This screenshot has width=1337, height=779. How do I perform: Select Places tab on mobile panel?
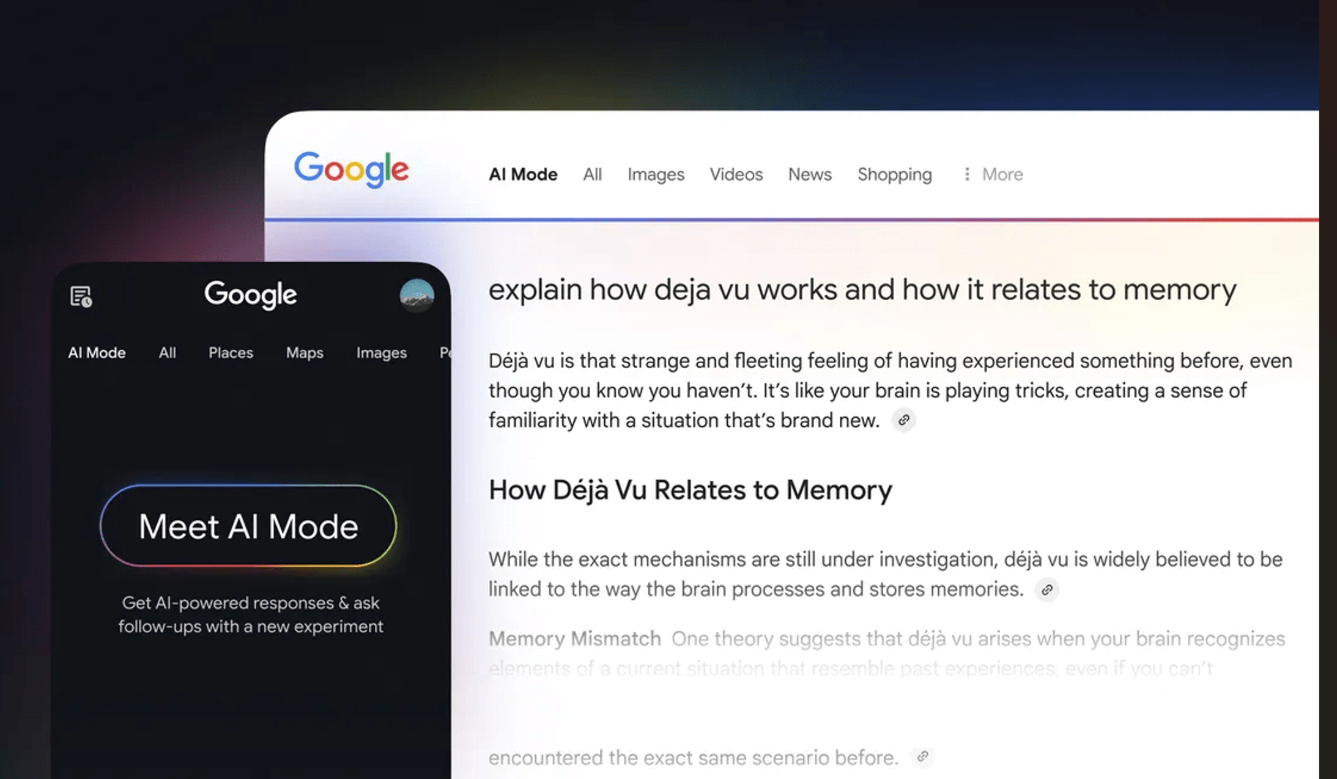[x=231, y=353]
